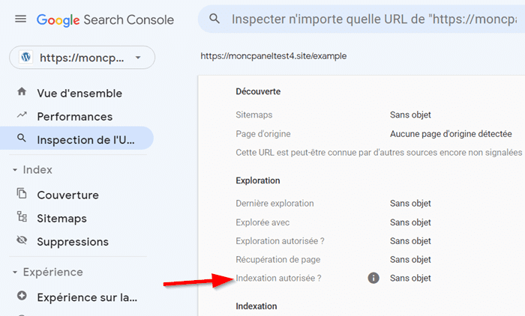Click Sans objet value of Exploration autorisée
Viewport: 525px width, 316px height.
point(410,241)
